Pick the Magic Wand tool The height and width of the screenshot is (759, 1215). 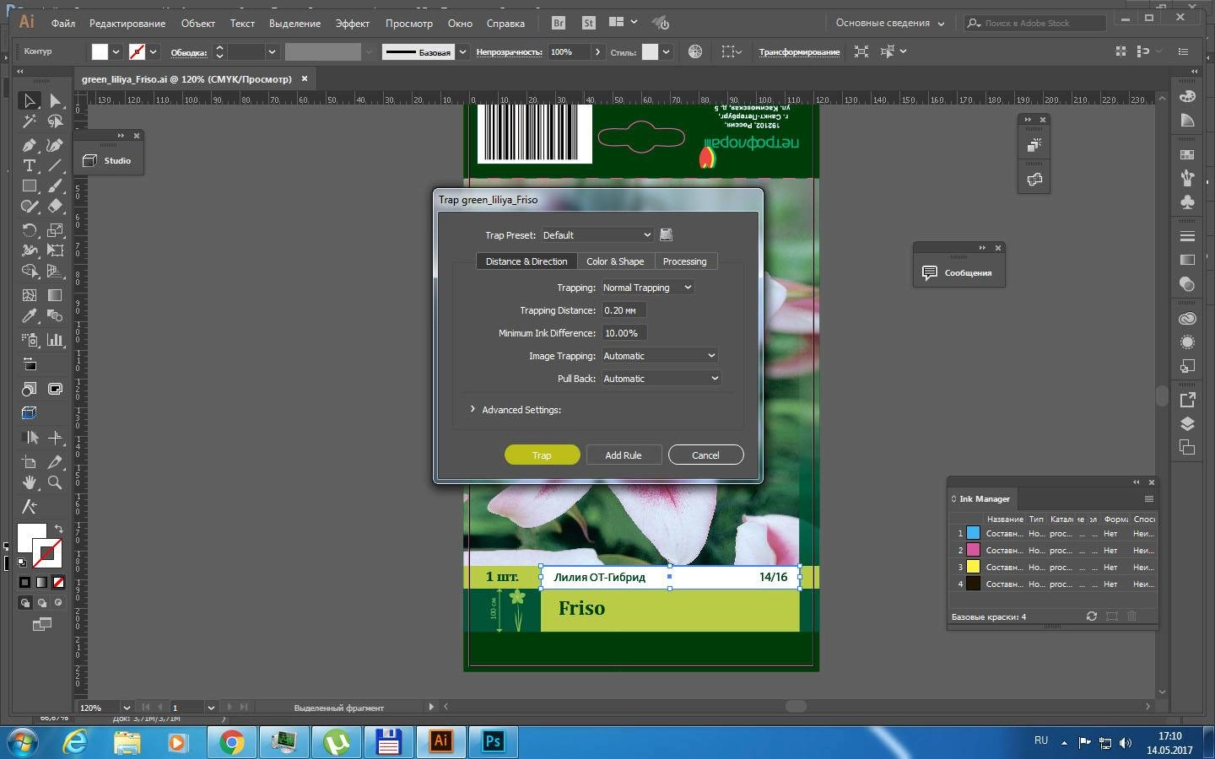pos(29,121)
